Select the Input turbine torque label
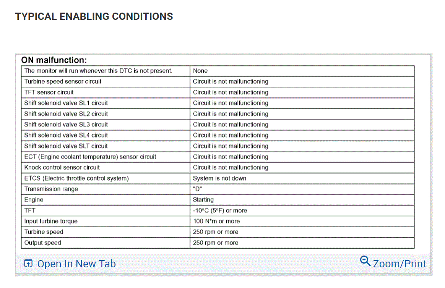445x288 pixels. click(51, 221)
